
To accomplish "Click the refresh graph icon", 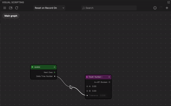I will tap(17, 8).
